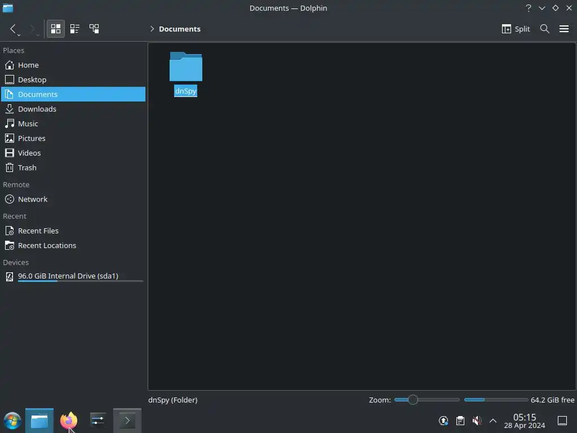Image resolution: width=577 pixels, height=433 pixels.
Task: Toggle Split view
Action: point(516,29)
